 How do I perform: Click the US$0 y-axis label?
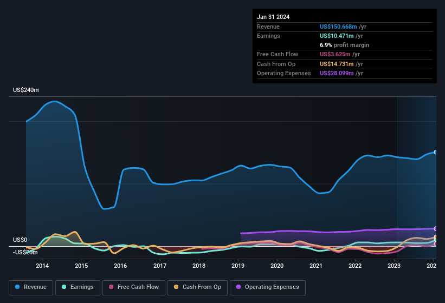pos(20,240)
